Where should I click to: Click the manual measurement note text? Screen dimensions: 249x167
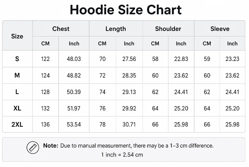128,146
